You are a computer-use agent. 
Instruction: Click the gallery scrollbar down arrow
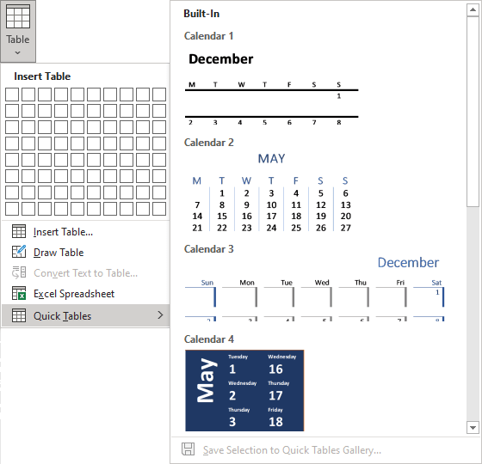tap(473, 427)
